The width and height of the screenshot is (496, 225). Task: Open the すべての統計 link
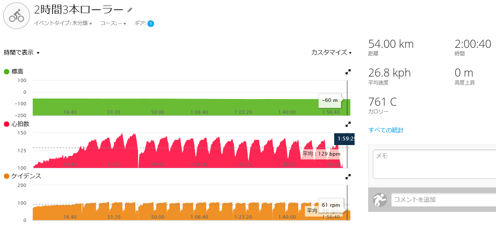pyautogui.click(x=386, y=130)
